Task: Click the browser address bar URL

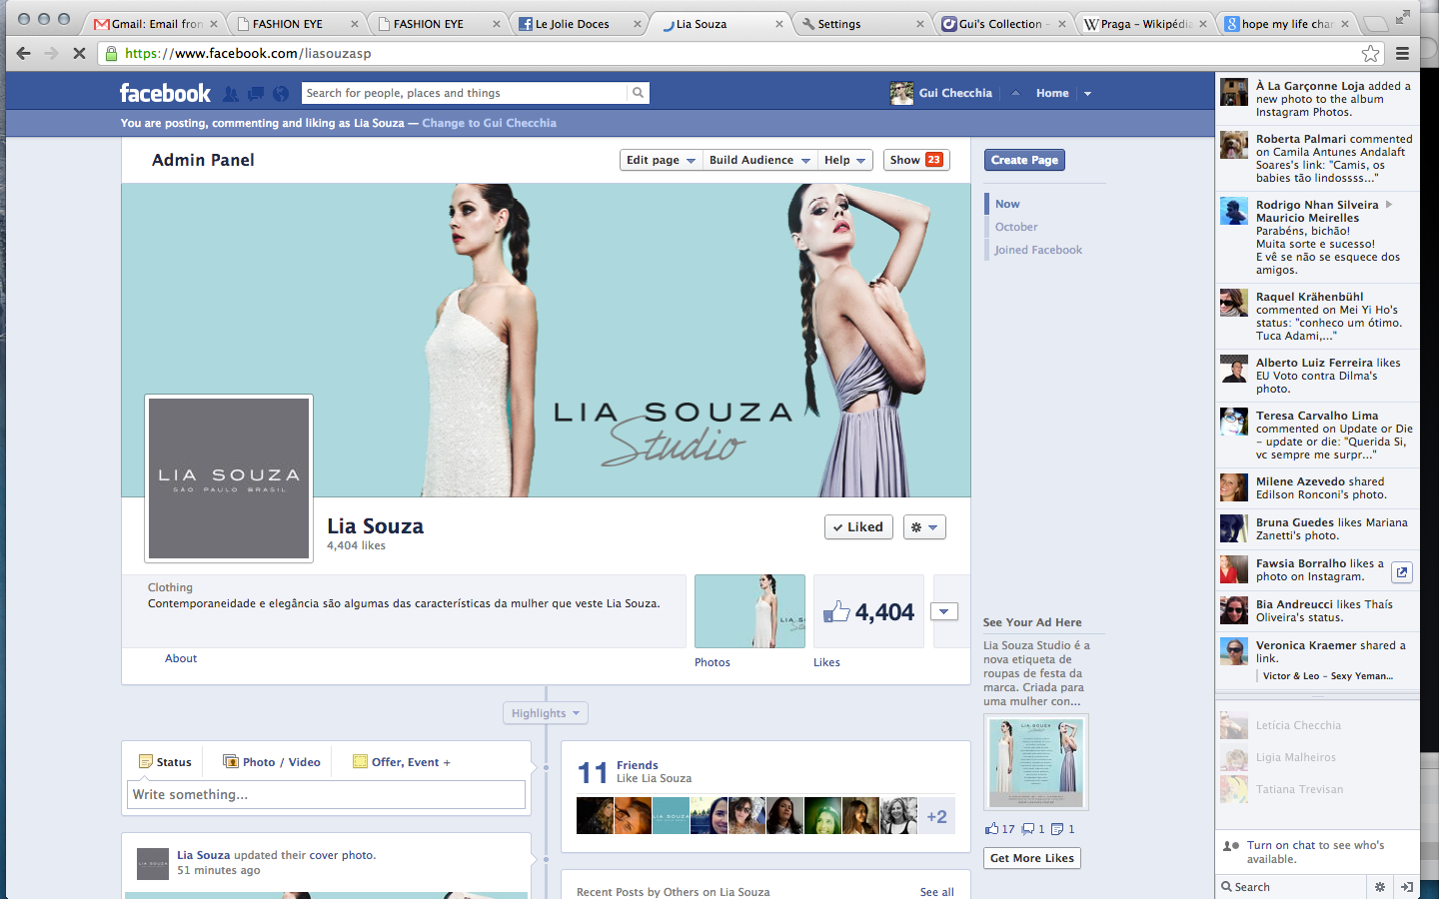Action: click(248, 53)
